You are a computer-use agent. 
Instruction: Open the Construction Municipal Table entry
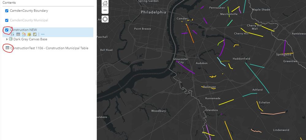click(49, 48)
